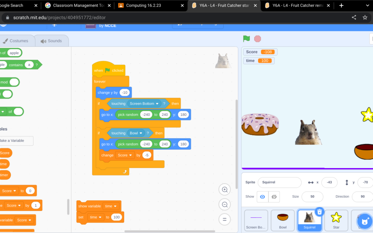Switch to the Sounds tab
This screenshot has height=233, width=373.
coord(52,40)
